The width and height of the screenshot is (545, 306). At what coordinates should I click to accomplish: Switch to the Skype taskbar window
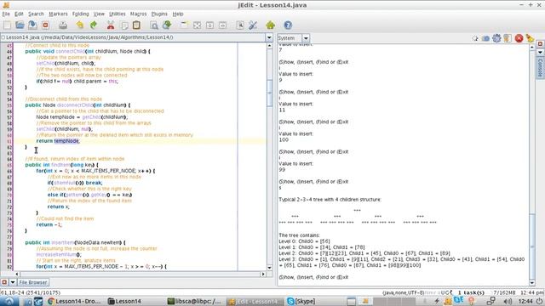(301, 301)
